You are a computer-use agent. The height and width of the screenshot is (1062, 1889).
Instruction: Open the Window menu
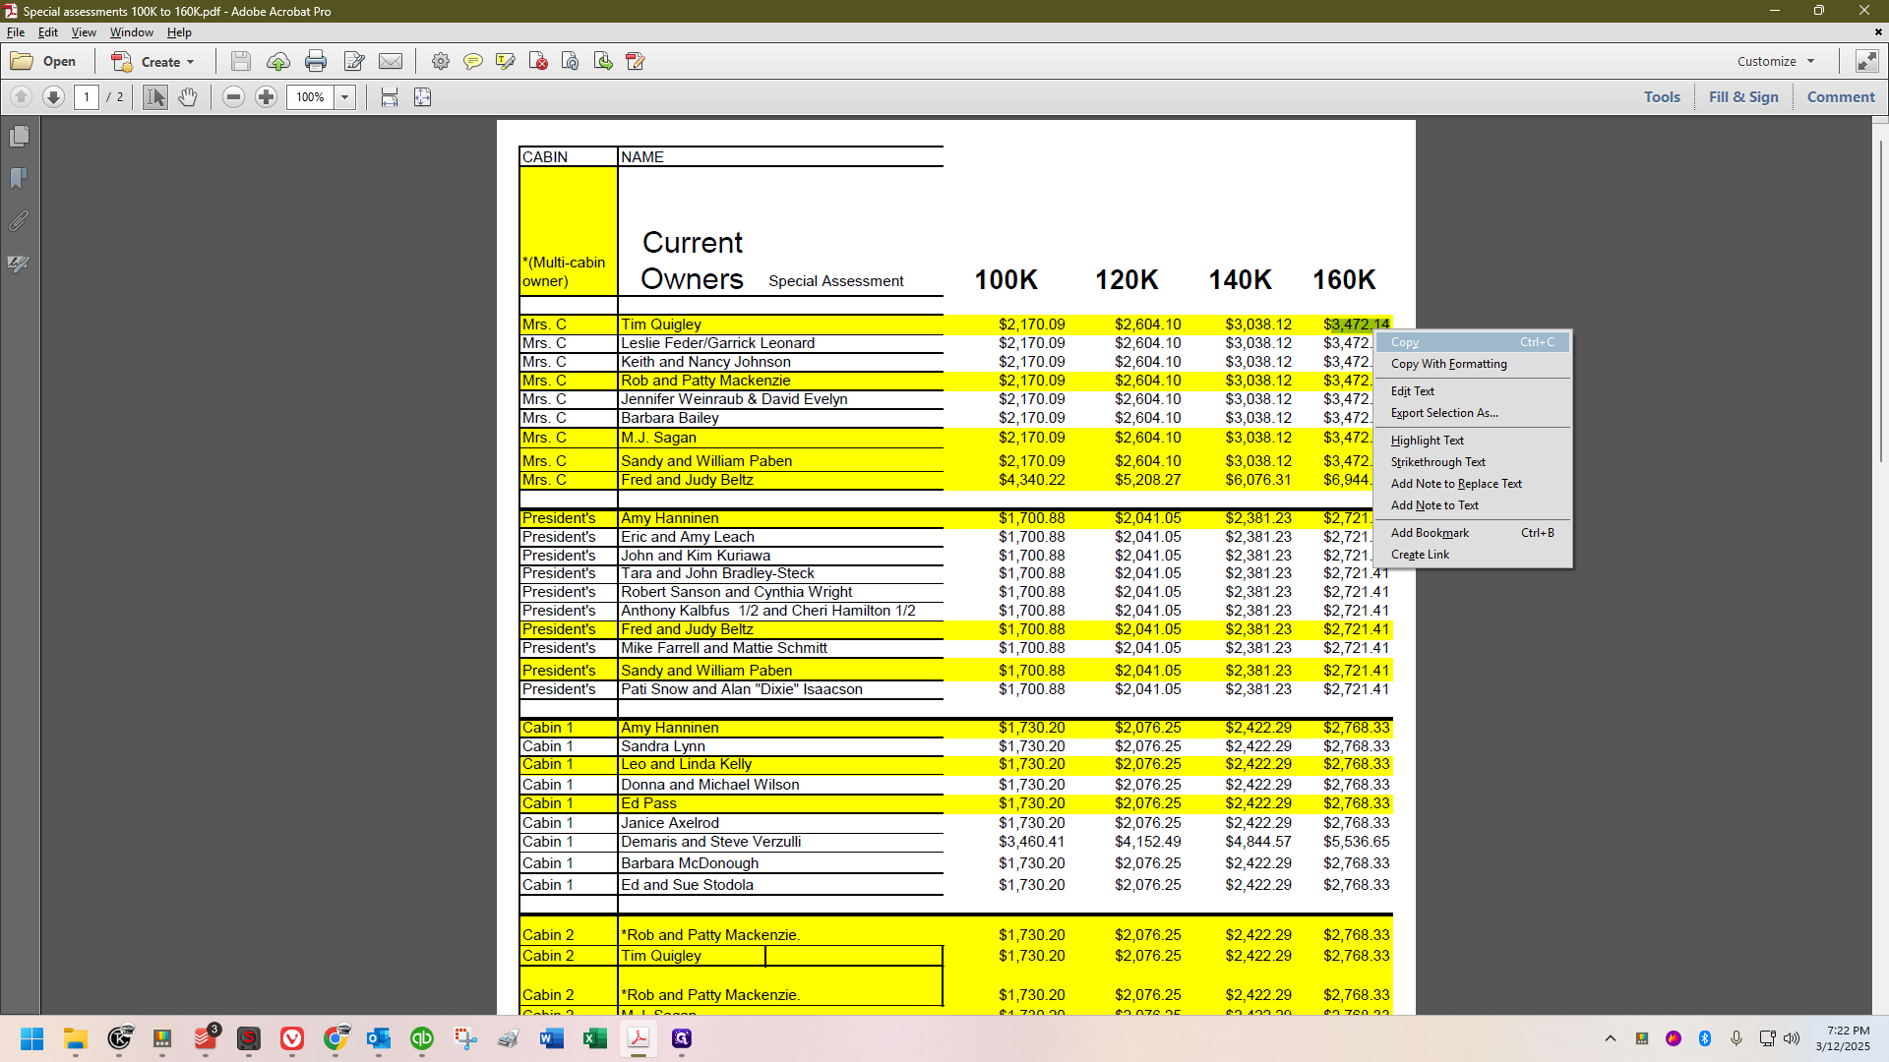[132, 32]
